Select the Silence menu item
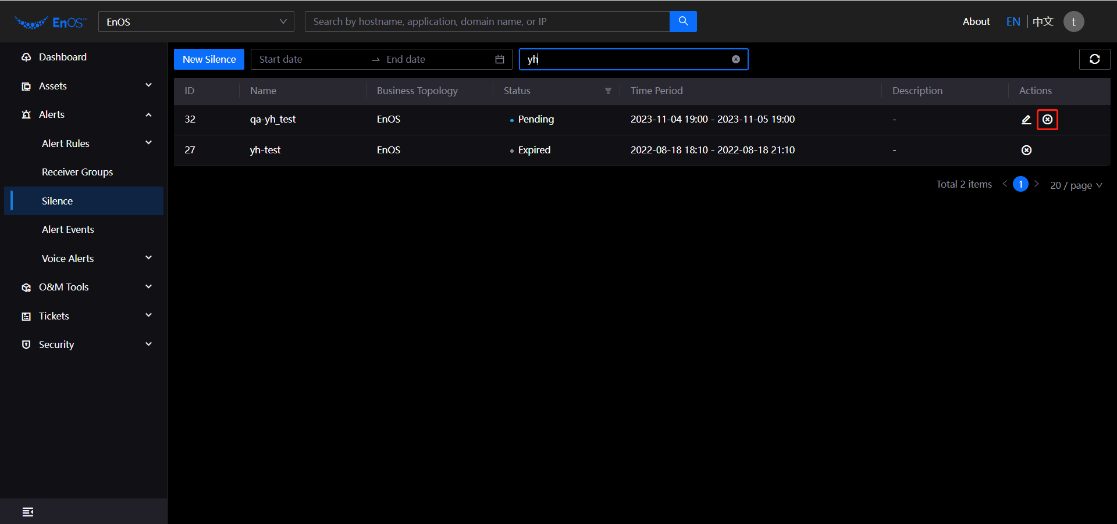This screenshot has width=1117, height=524. (x=84, y=201)
